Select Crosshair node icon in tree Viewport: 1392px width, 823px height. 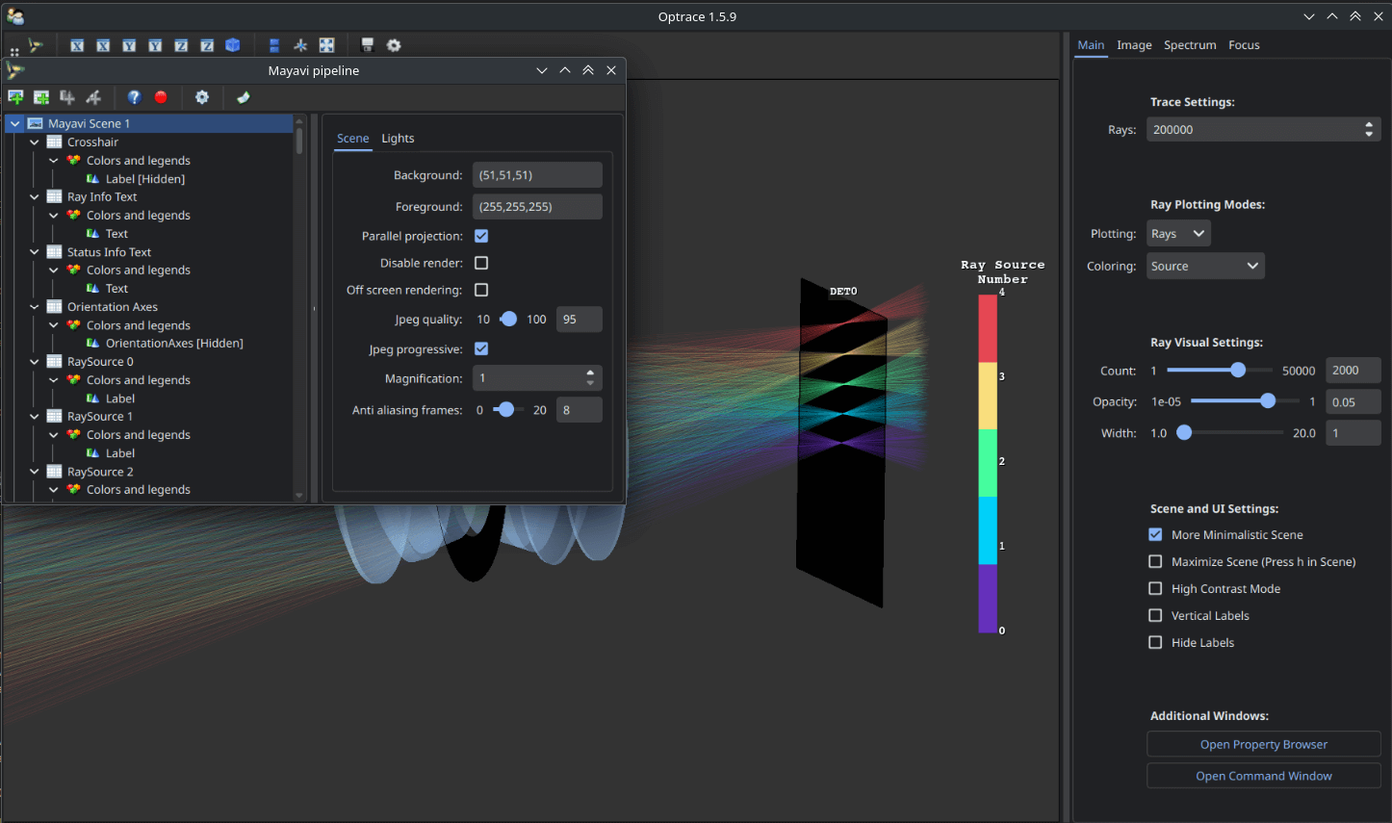point(55,141)
